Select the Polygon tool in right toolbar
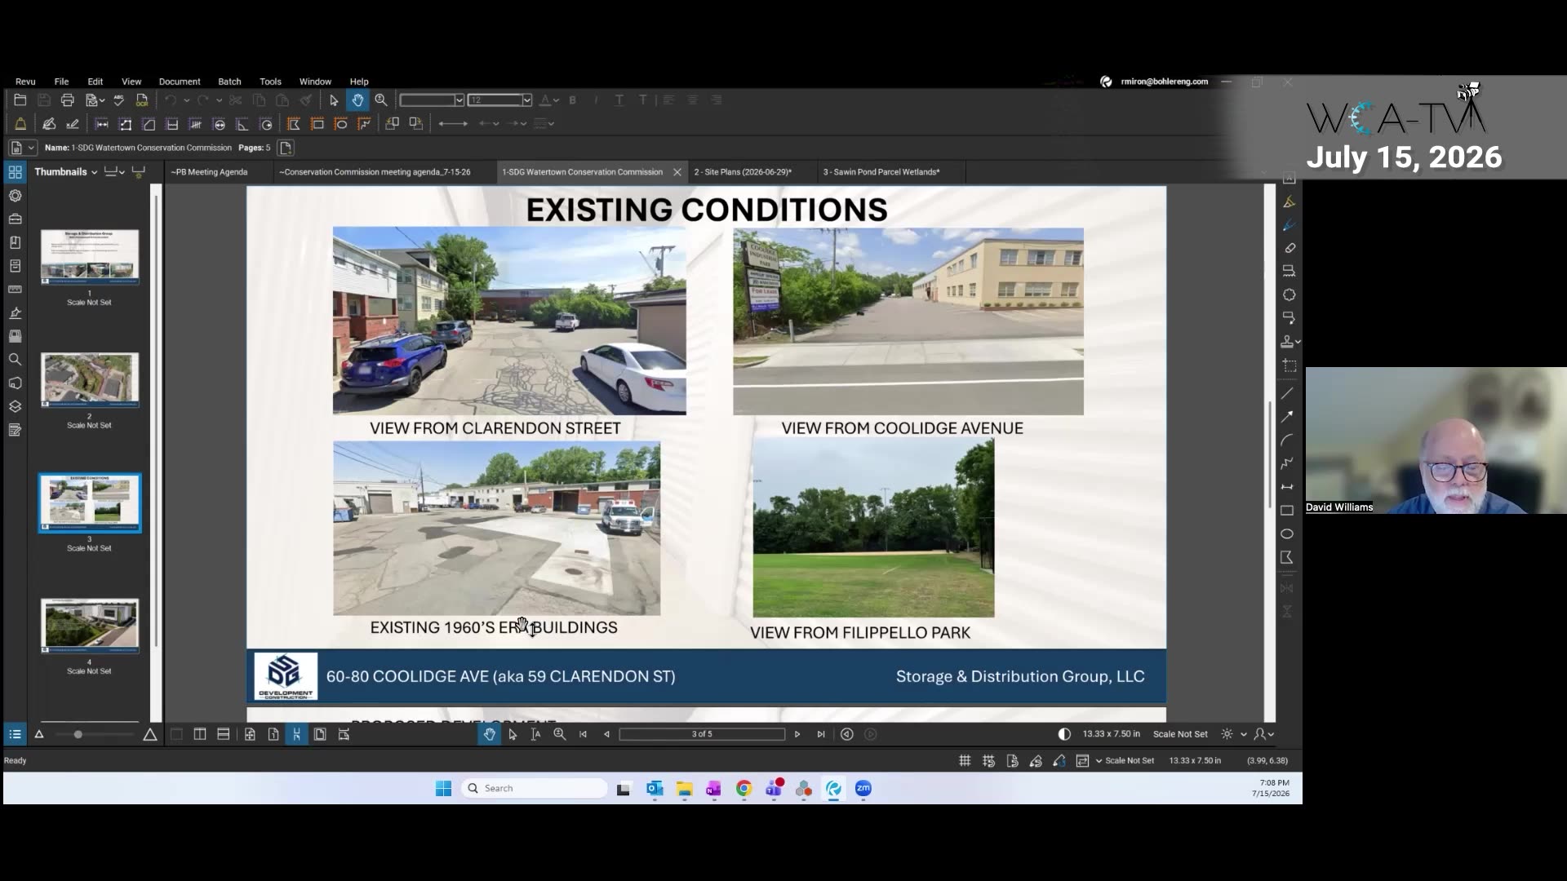Image resolution: width=1567 pixels, height=881 pixels. pyautogui.click(x=1288, y=558)
